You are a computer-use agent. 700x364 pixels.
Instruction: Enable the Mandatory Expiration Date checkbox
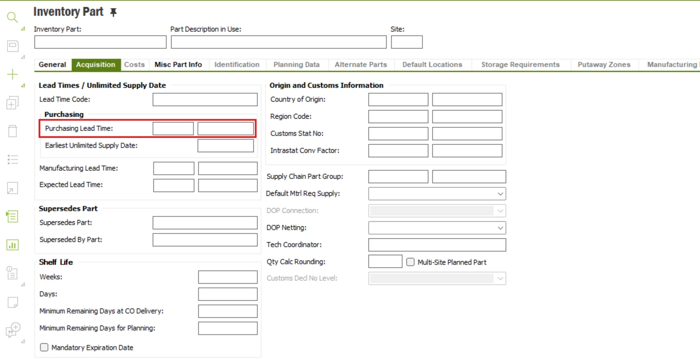tap(44, 347)
